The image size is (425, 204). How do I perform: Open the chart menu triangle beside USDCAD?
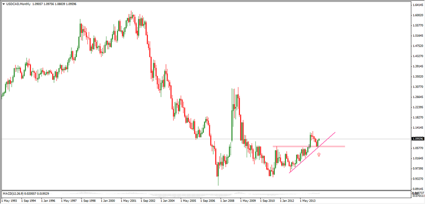click(x=5, y=4)
